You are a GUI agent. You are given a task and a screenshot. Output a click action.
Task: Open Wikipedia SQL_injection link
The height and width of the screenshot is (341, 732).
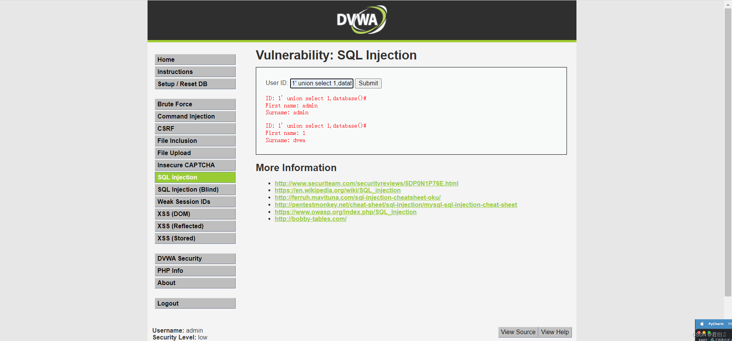coord(338,190)
